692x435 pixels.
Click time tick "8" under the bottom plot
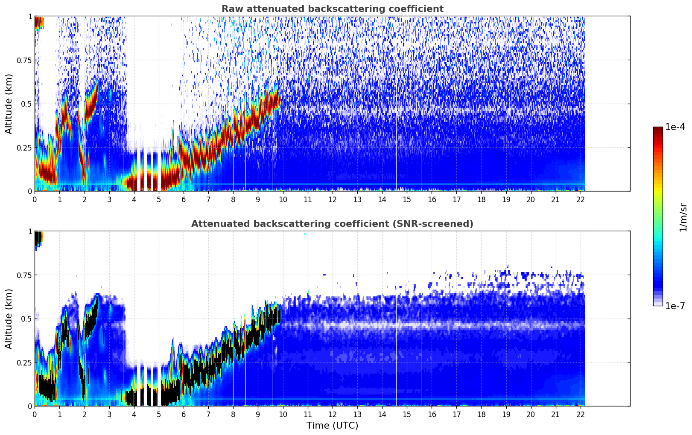pyautogui.click(x=233, y=414)
